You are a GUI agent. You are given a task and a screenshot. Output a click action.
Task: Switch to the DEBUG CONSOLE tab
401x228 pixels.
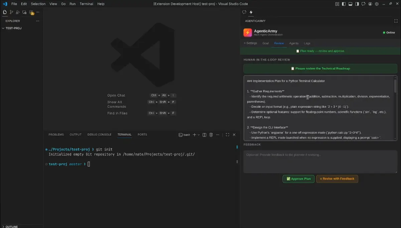pos(99,135)
